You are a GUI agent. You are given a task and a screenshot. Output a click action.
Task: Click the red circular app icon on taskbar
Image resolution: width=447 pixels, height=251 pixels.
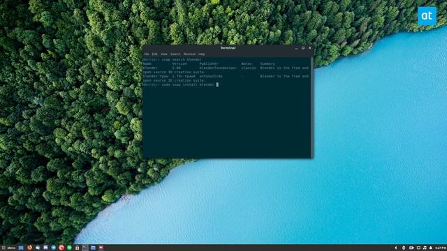[x=61, y=248]
